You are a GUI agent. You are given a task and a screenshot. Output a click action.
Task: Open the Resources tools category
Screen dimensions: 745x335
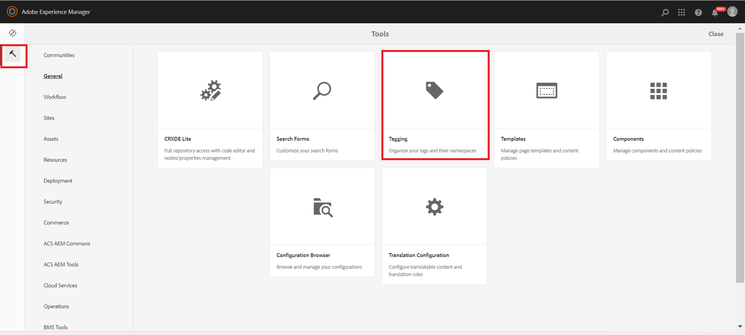coord(55,160)
